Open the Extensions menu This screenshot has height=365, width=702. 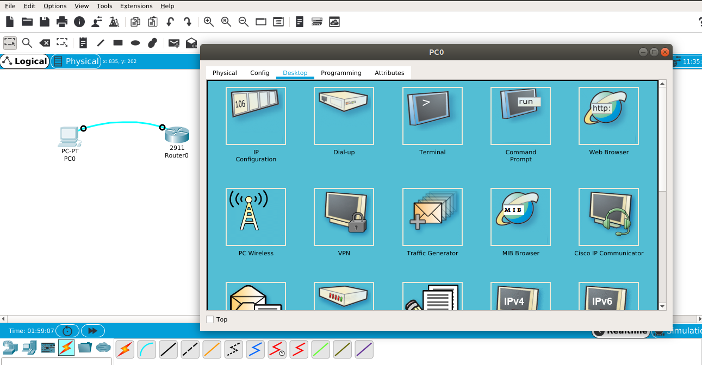[136, 6]
